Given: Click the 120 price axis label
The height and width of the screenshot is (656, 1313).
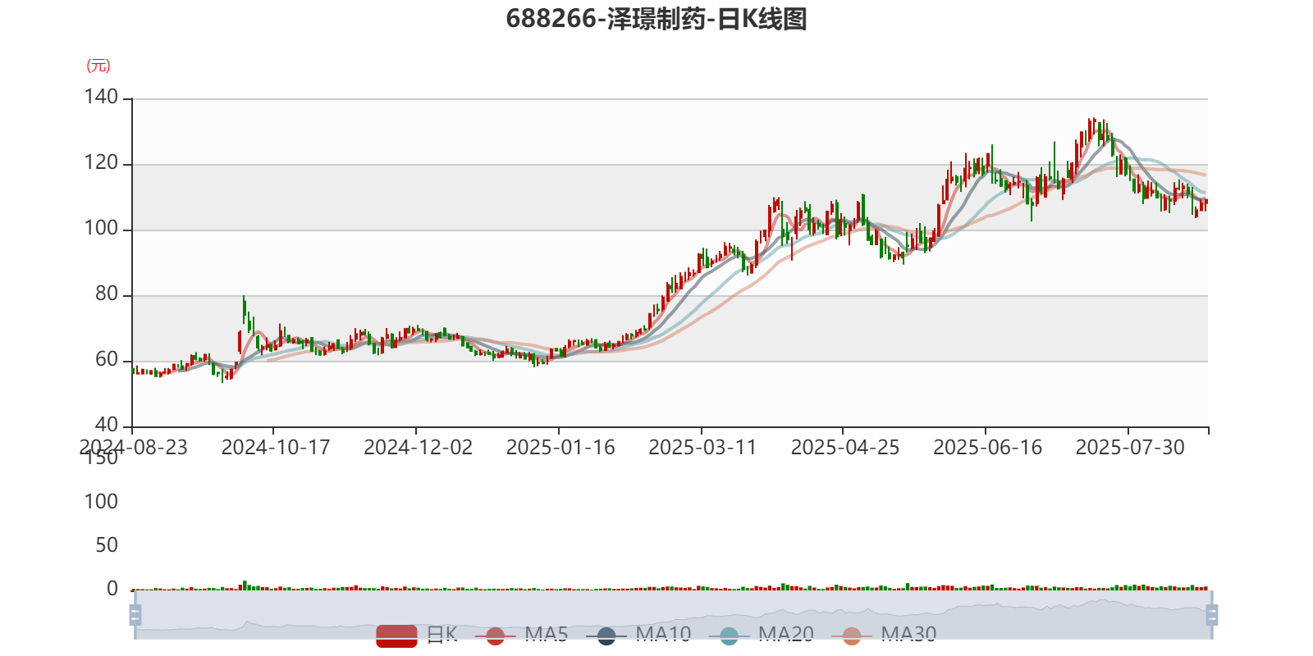Looking at the screenshot, I should click(x=101, y=162).
